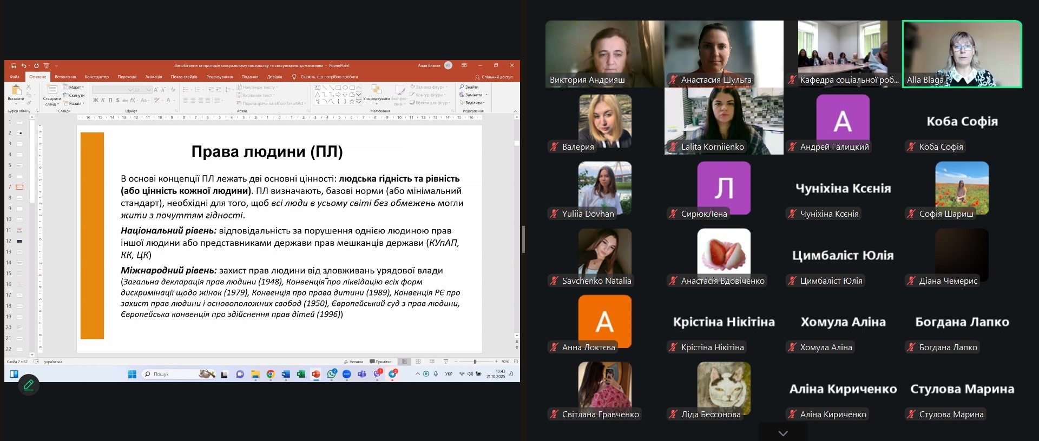Click the Undo arrow icon

24,65
